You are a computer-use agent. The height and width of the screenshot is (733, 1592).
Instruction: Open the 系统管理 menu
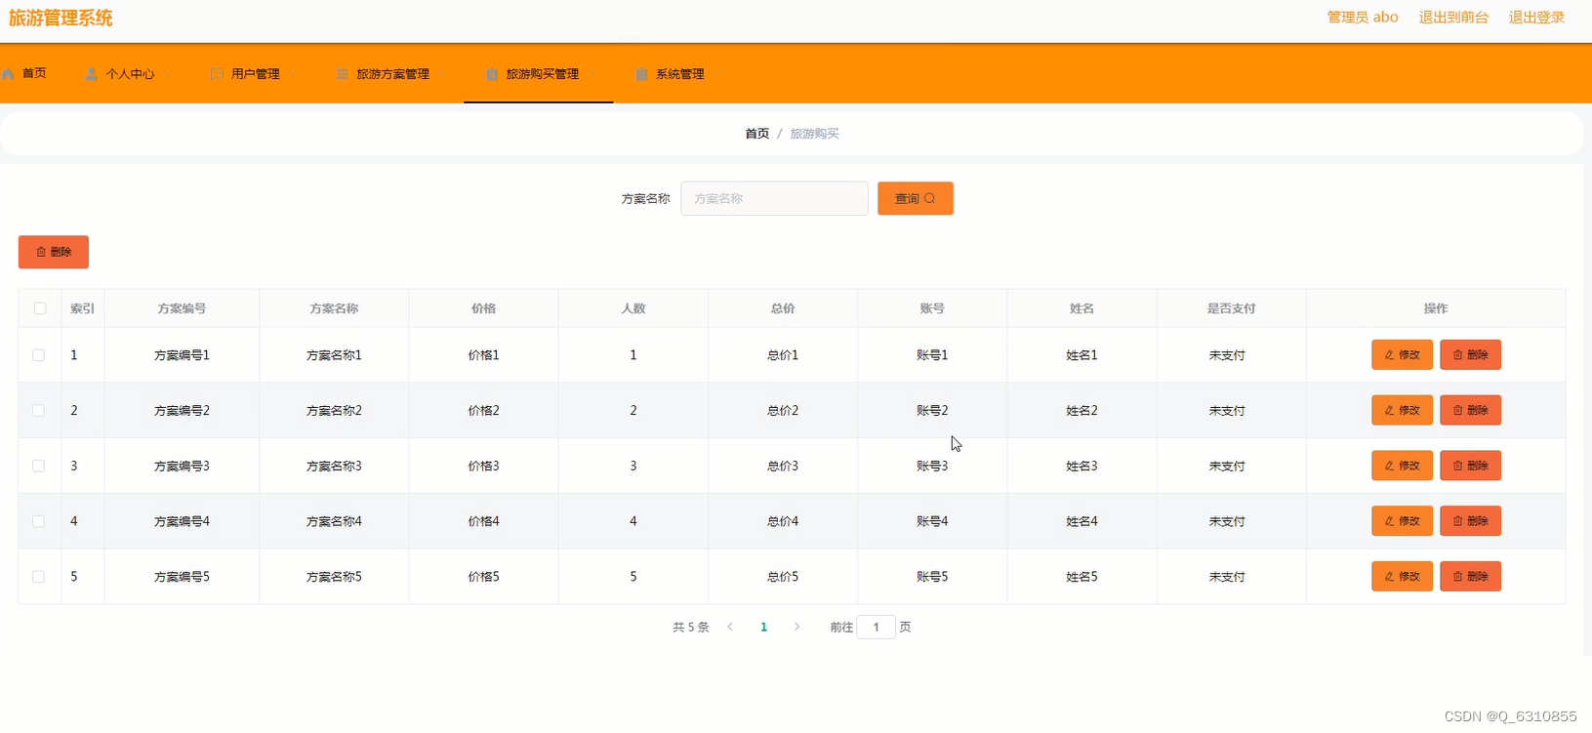pos(678,74)
